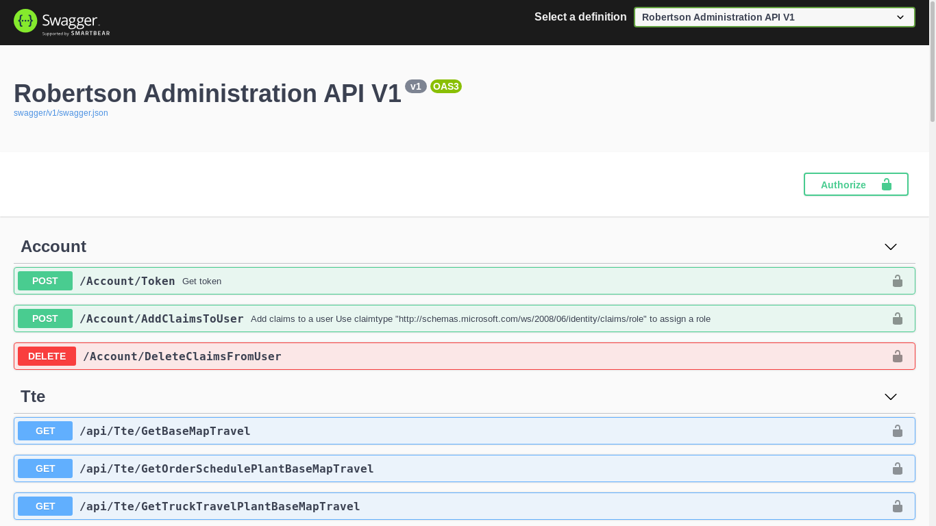Collapse the Tte section chevron
The width and height of the screenshot is (936, 526).
click(891, 397)
